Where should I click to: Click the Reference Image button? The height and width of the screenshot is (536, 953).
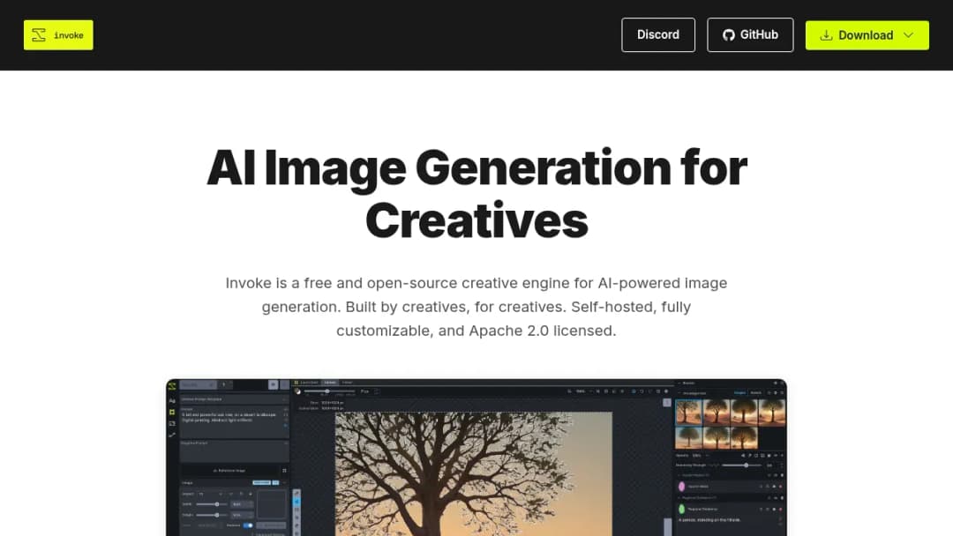[x=229, y=471]
